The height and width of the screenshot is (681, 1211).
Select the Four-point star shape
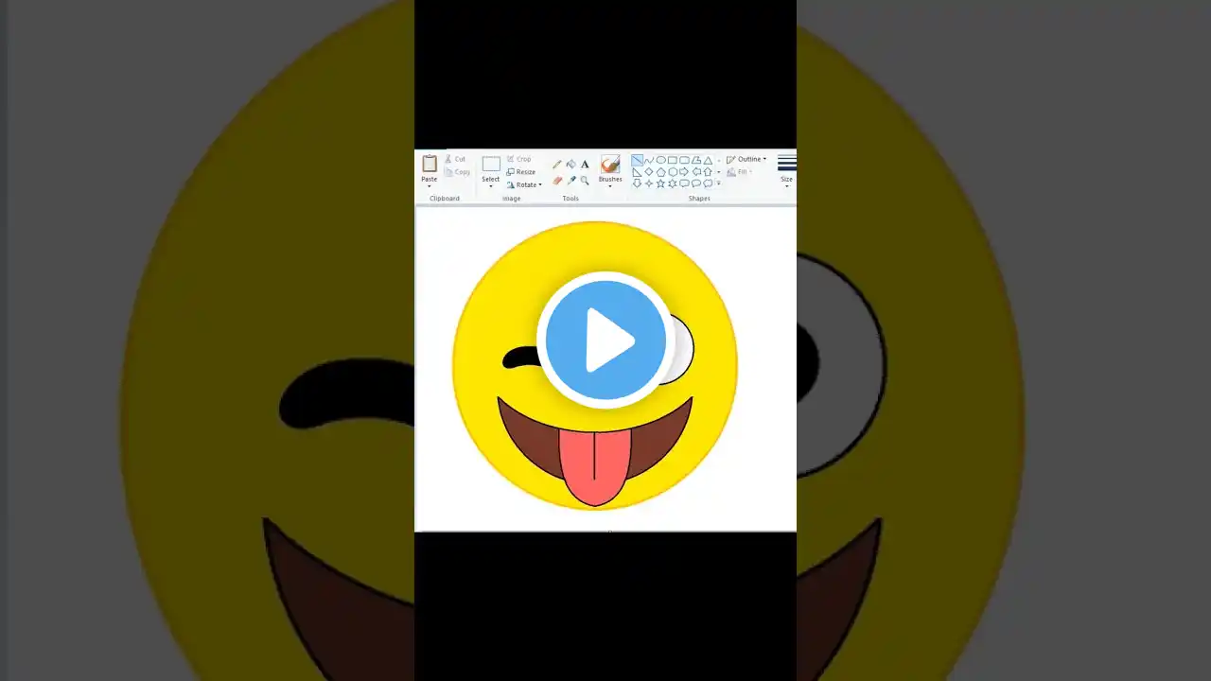tap(649, 183)
